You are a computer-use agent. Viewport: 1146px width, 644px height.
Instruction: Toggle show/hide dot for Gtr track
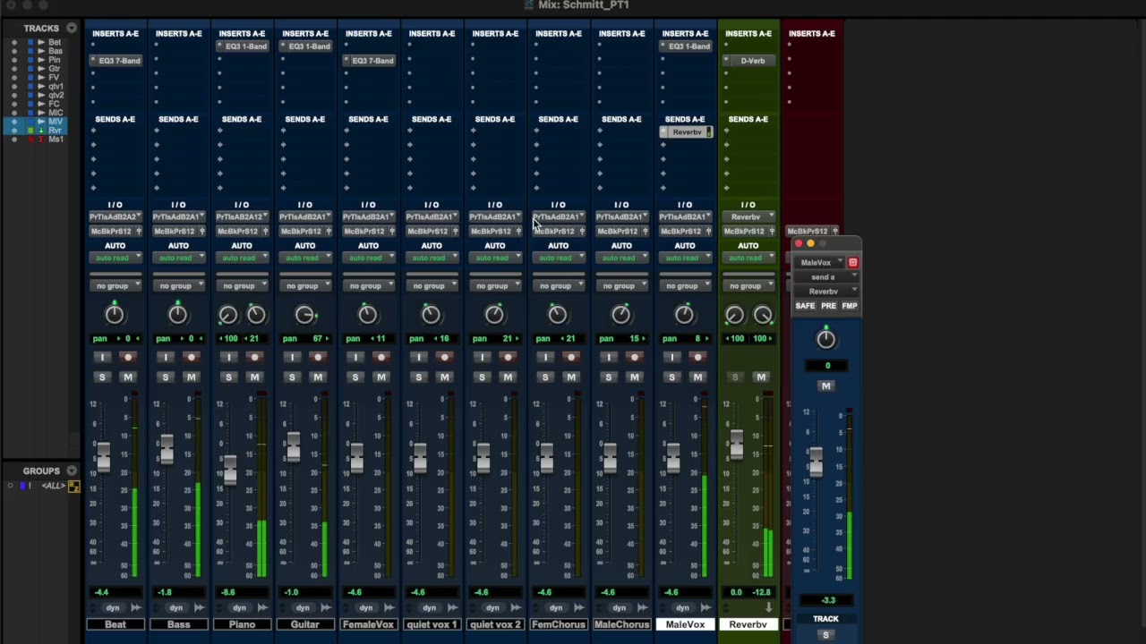click(14, 69)
